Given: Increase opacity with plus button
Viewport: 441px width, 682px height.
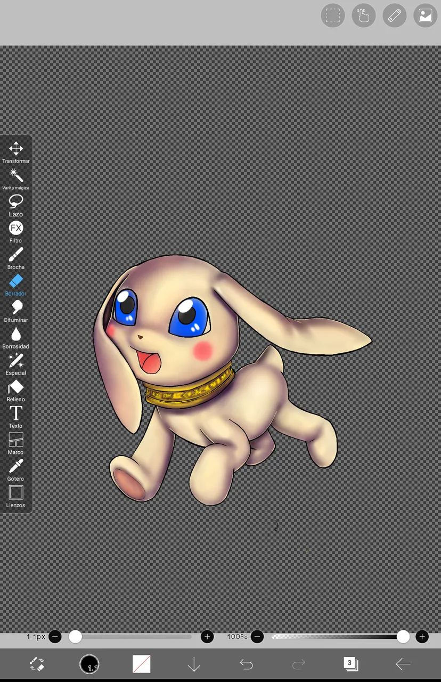Looking at the screenshot, I should (422, 637).
